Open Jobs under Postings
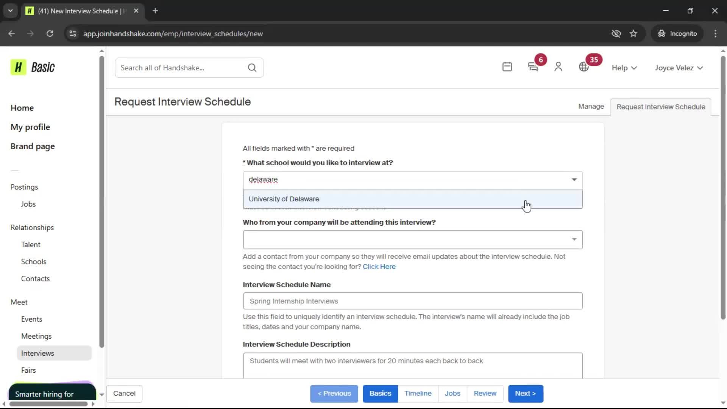The height and width of the screenshot is (409, 727). tap(28, 204)
